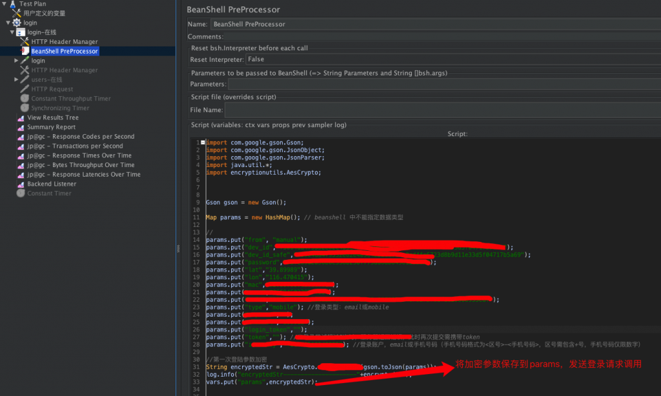
Task: Collapse the Test Plan root node
Action: [4, 4]
